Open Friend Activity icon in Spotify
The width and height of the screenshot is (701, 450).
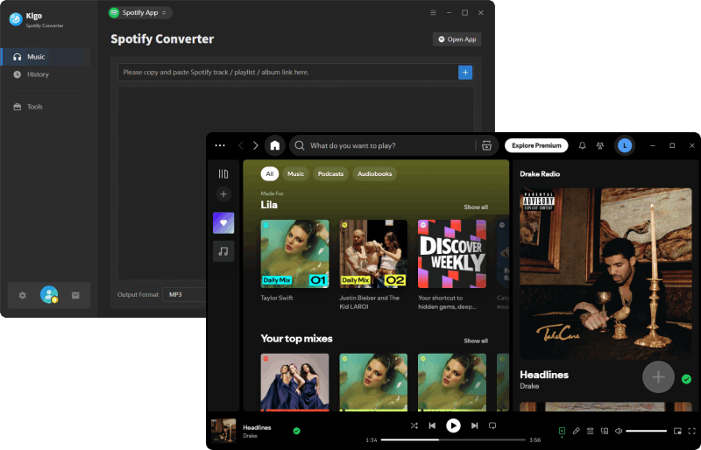click(x=600, y=145)
